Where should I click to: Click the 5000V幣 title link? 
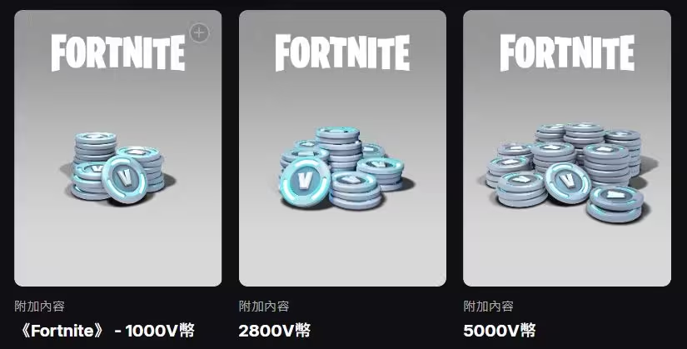[500, 331]
